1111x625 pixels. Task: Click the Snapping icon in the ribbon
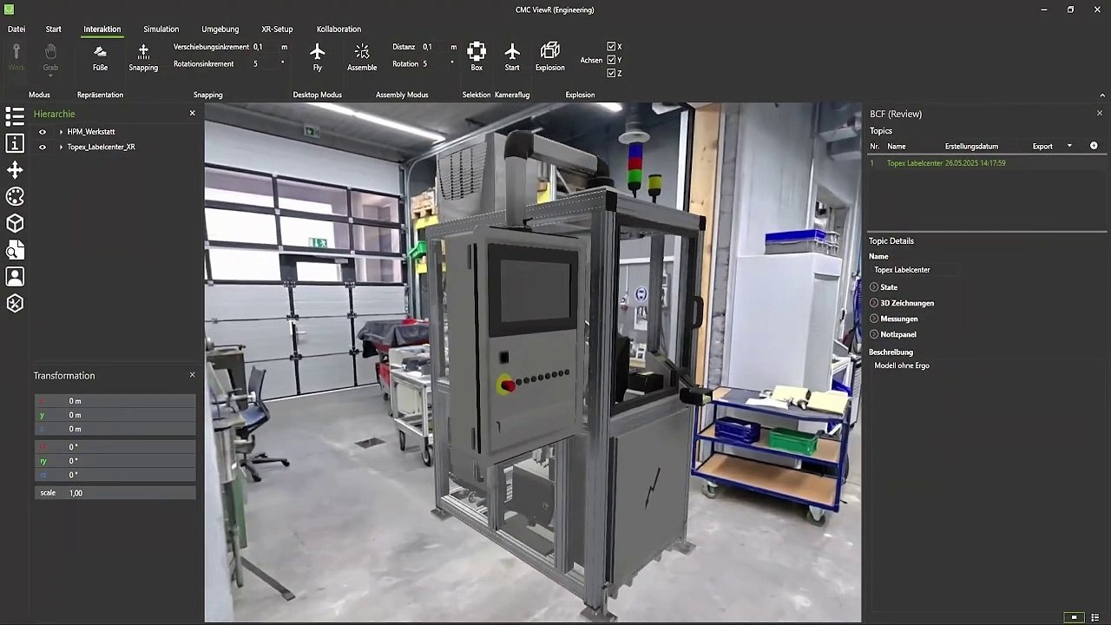143,51
